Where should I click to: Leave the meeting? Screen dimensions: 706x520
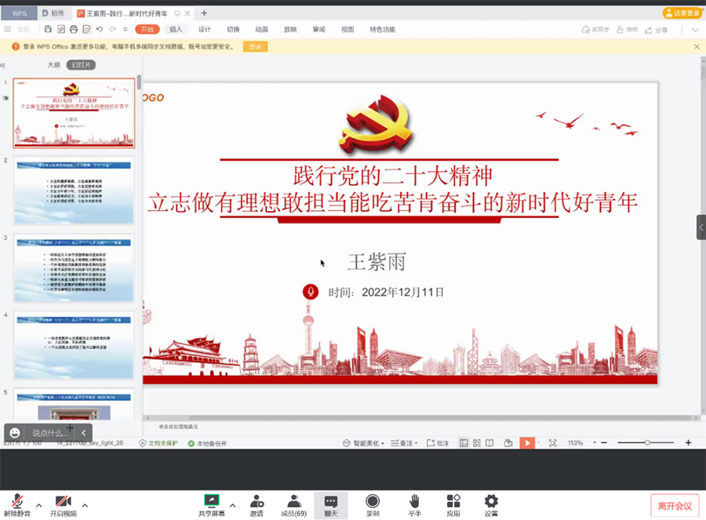[x=674, y=505]
